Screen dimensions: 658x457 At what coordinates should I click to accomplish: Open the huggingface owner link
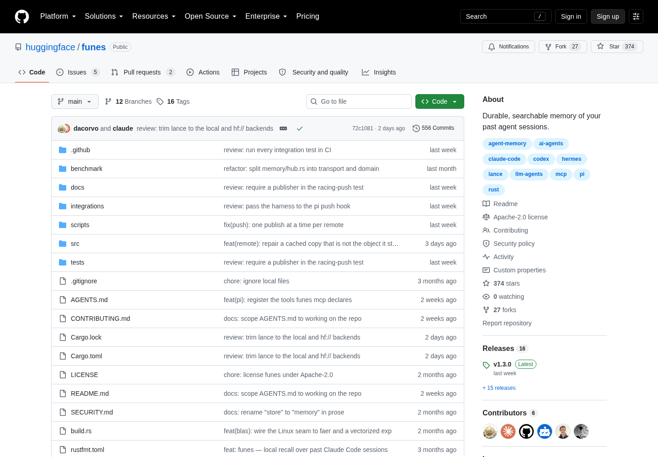(50, 47)
